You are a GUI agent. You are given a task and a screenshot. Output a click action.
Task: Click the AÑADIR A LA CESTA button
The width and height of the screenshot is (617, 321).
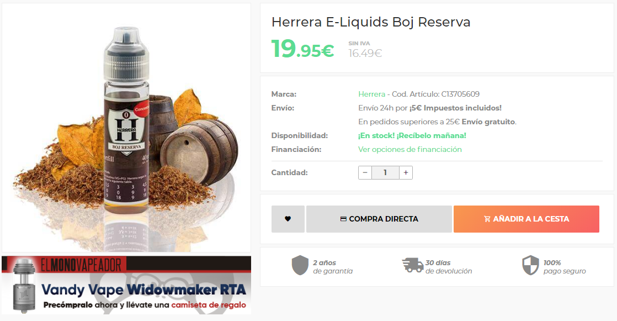point(526,219)
